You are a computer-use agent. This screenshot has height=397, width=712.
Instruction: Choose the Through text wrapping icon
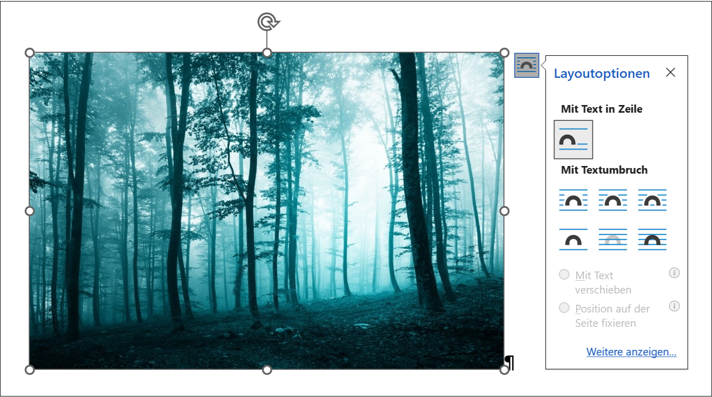pos(652,200)
